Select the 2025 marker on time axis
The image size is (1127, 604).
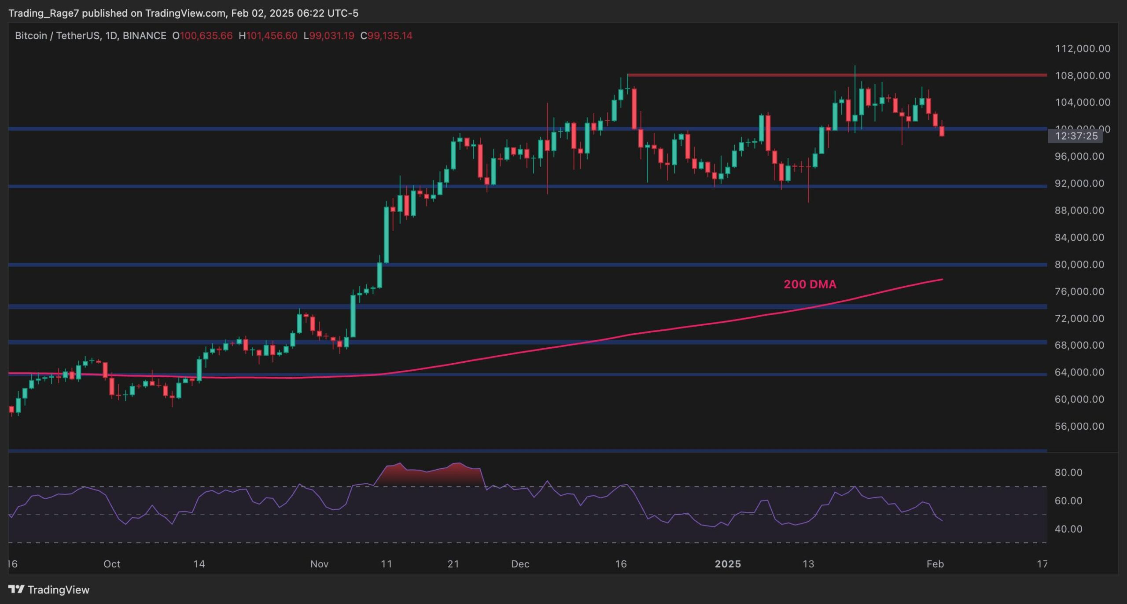click(728, 564)
